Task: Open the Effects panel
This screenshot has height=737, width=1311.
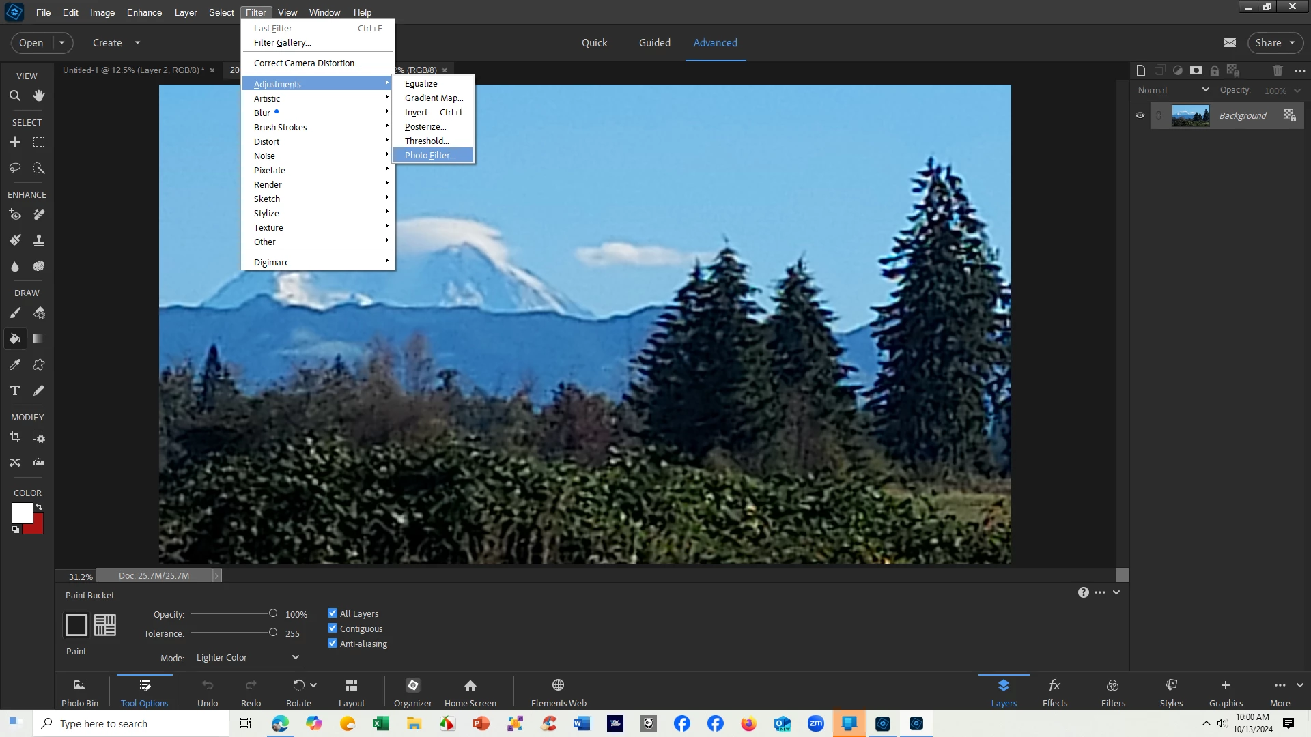Action: tap(1054, 691)
